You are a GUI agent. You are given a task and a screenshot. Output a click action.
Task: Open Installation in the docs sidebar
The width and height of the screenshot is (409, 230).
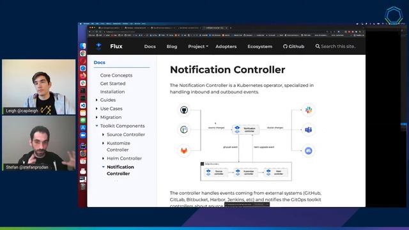click(112, 92)
